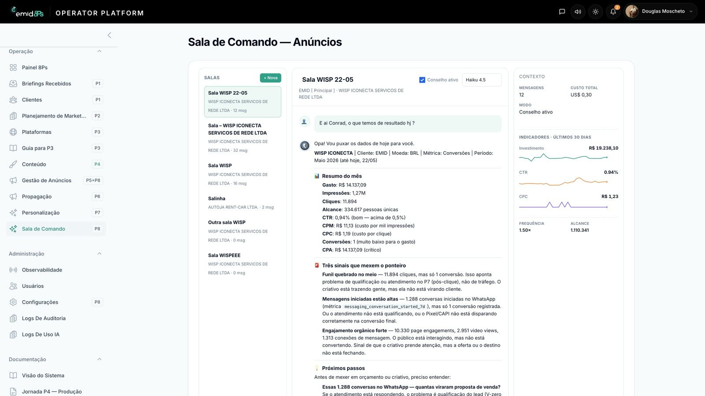705x396 pixels.
Task: Click Douglas Moscheto avatar picture
Action: click(632, 11)
